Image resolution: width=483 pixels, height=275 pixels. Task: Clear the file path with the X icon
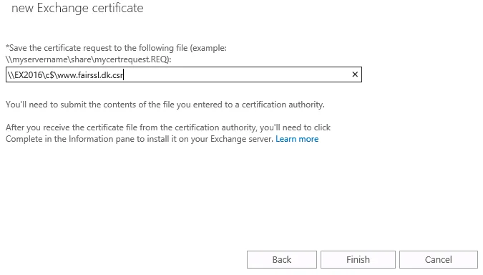coord(355,74)
